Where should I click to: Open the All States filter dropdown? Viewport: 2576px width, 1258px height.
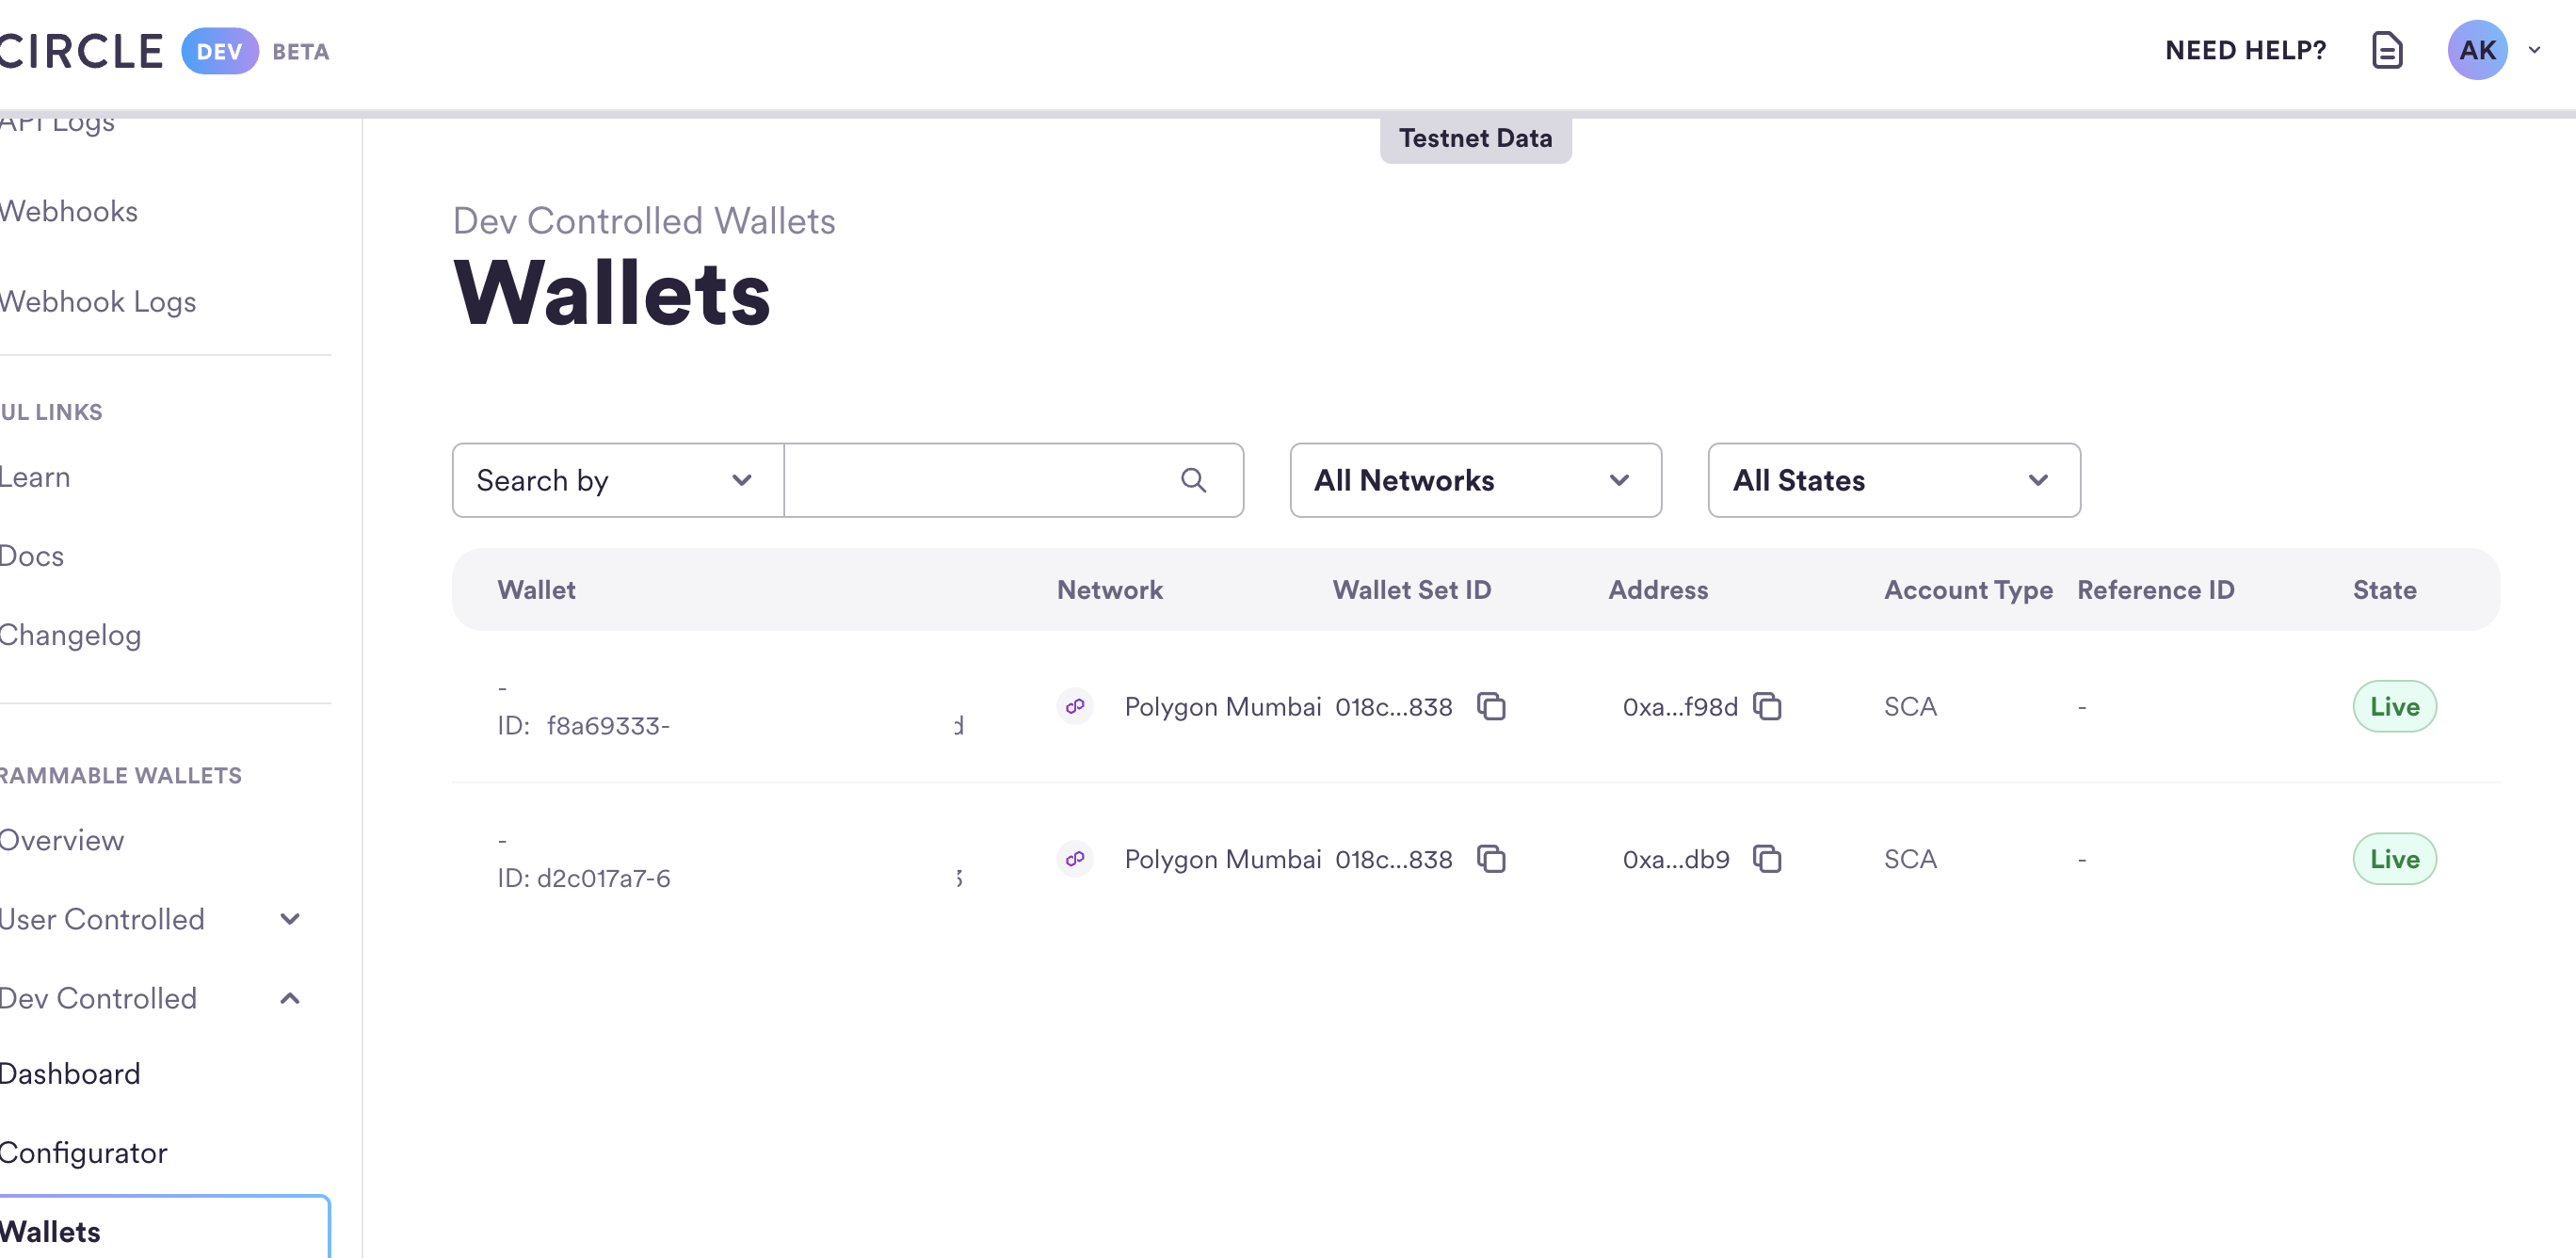[1893, 481]
